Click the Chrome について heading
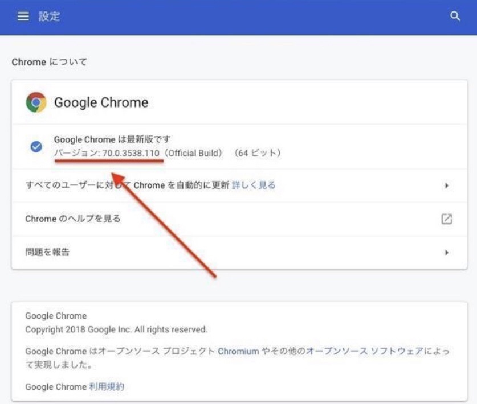477x404 pixels. click(x=49, y=62)
